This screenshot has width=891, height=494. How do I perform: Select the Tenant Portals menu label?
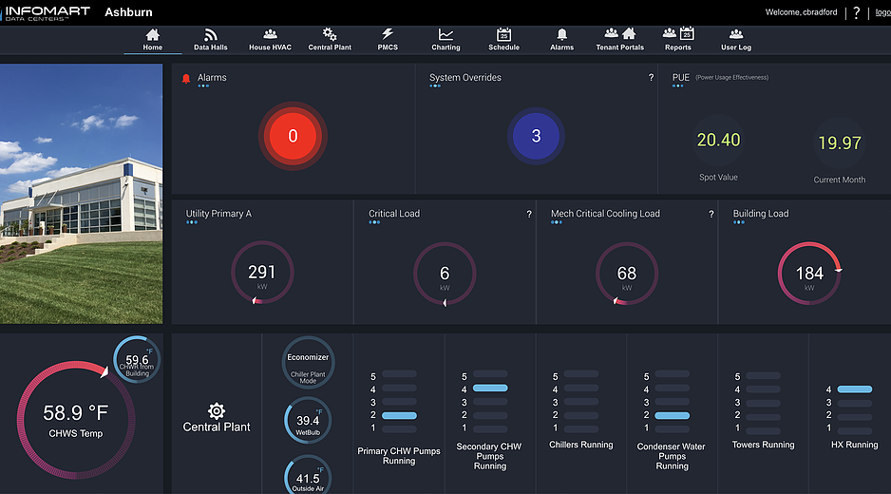[x=620, y=47]
